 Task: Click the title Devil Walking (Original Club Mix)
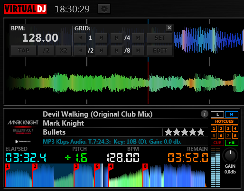tap(98, 114)
